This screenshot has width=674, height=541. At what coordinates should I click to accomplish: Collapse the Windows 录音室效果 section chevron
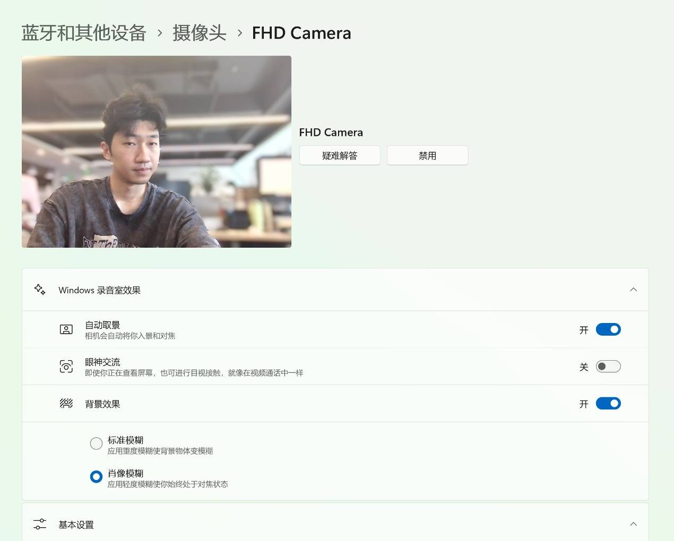pos(633,290)
